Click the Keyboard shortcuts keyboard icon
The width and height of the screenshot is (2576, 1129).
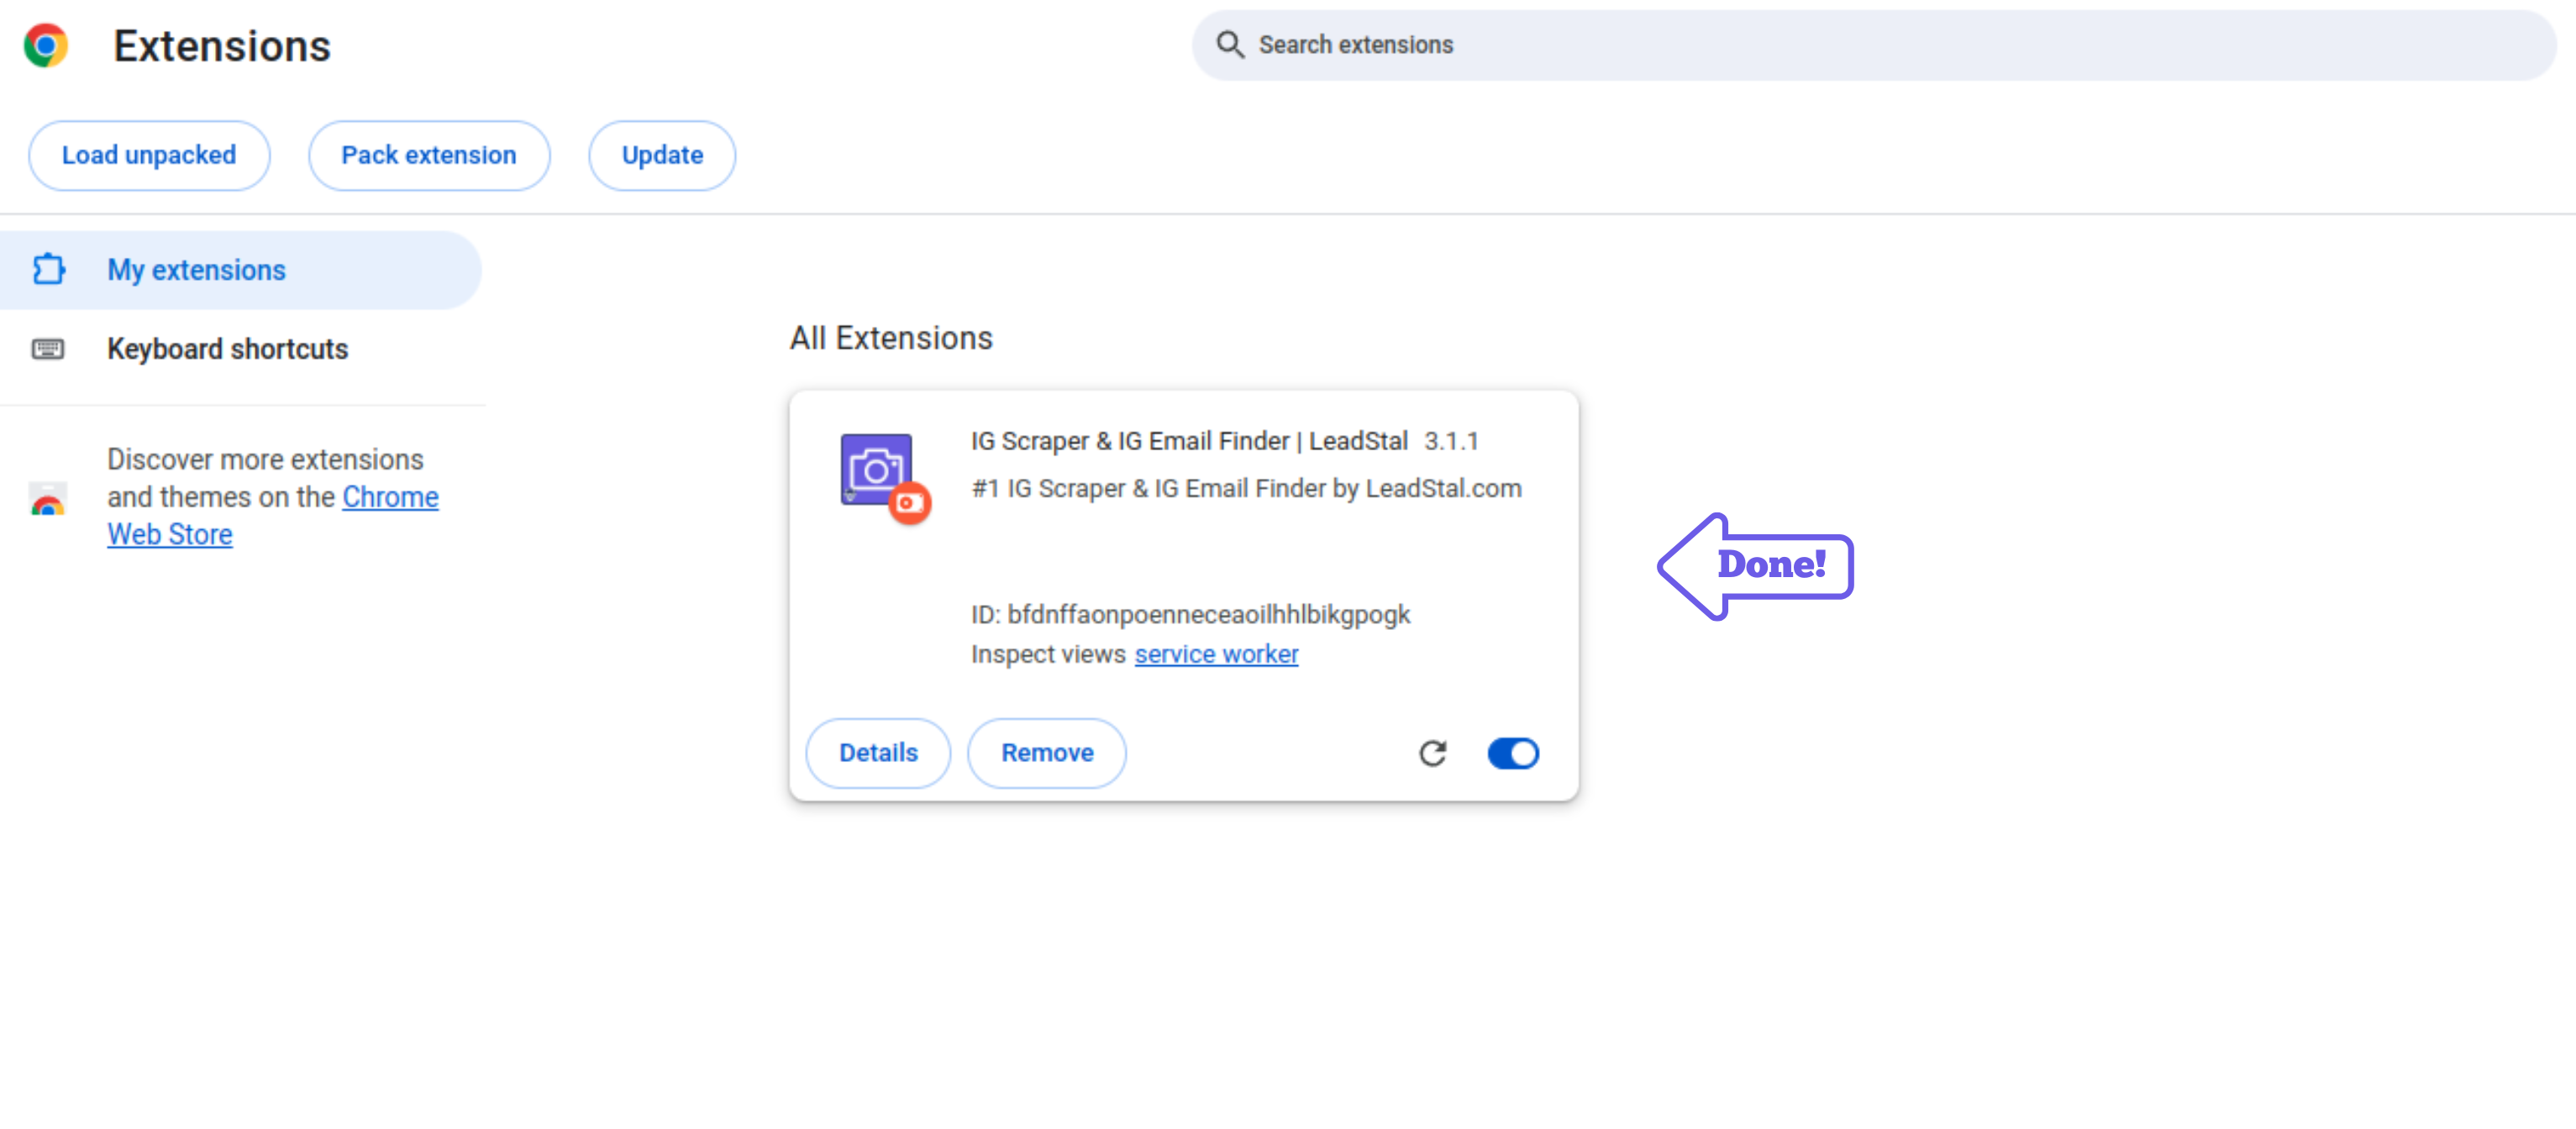click(48, 349)
